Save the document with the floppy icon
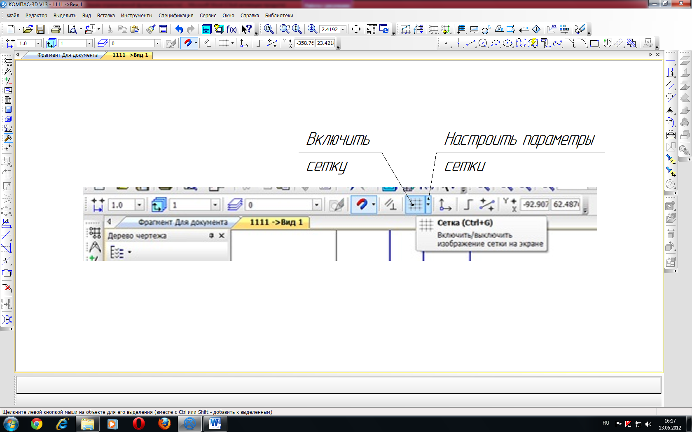Image resolution: width=692 pixels, height=432 pixels. click(x=40, y=29)
